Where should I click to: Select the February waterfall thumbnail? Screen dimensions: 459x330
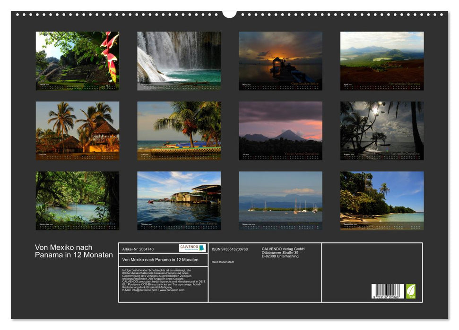click(x=179, y=61)
